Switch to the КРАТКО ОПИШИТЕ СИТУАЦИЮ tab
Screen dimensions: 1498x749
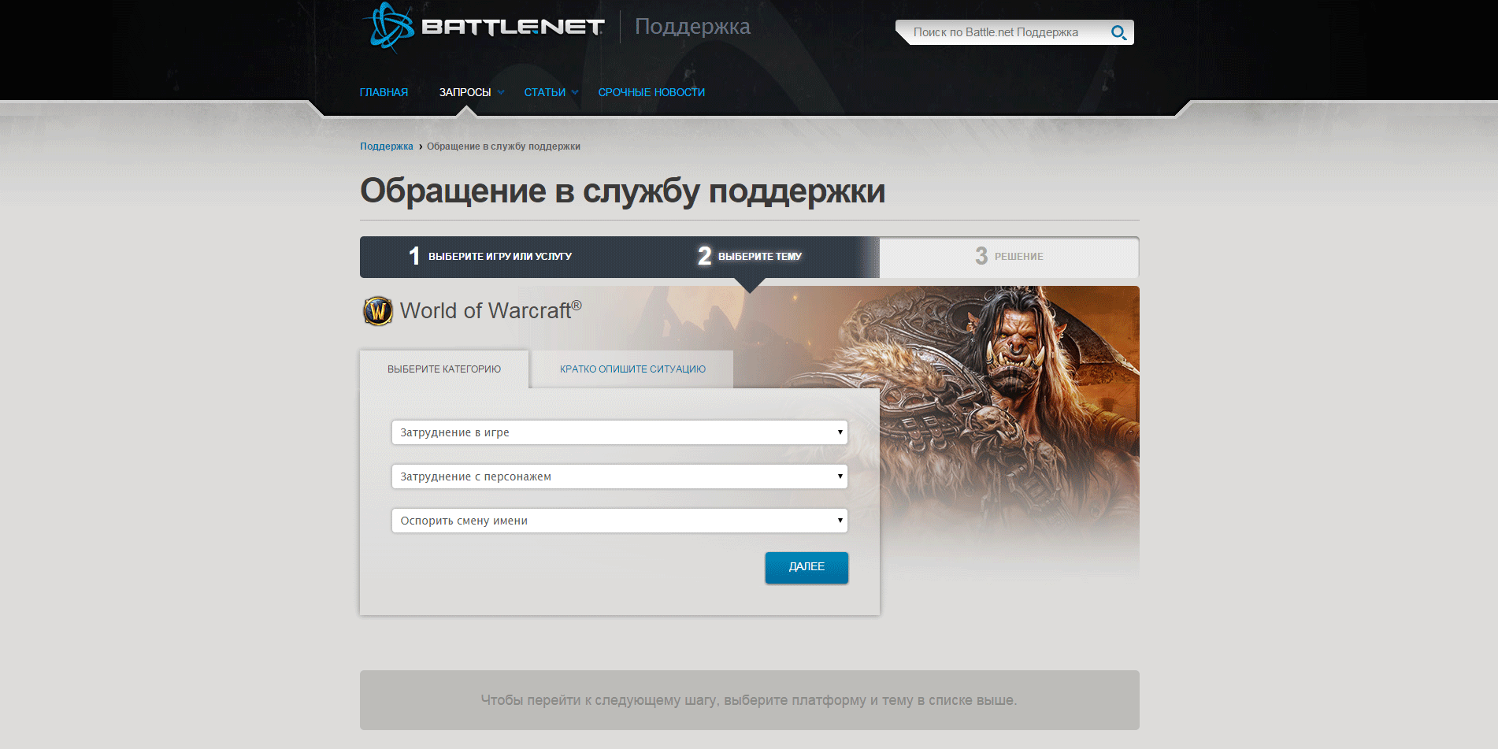(x=632, y=369)
